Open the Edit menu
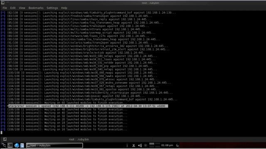This screenshot has height=149, width=266. click(x=13, y=8)
